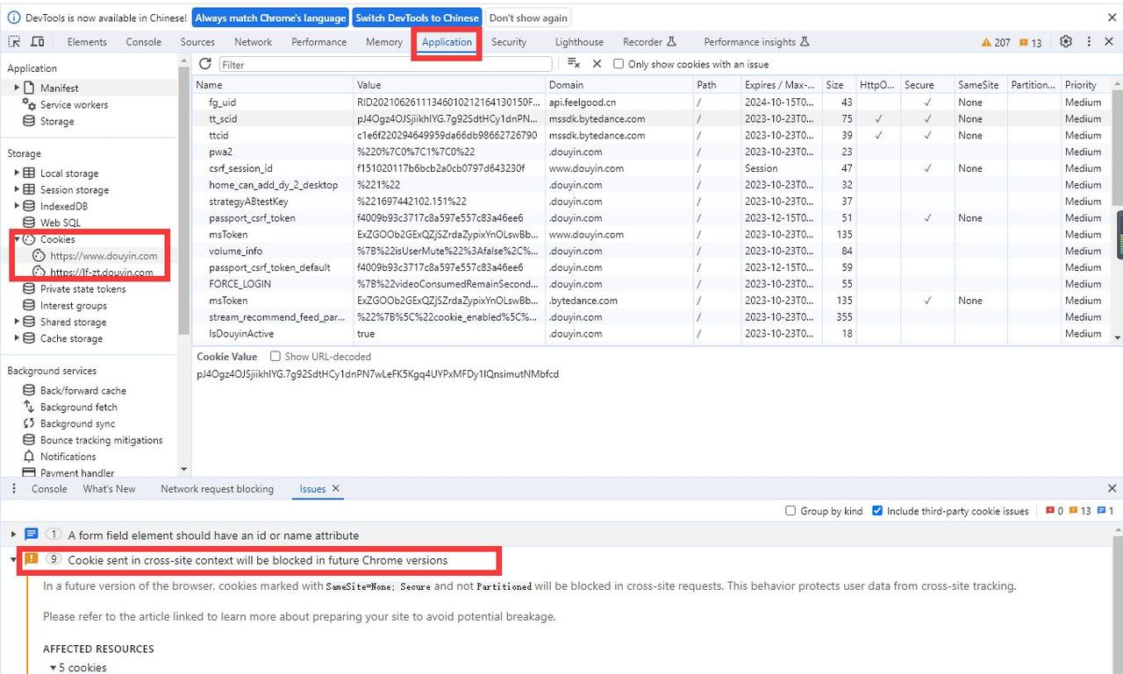
Task: Expand the '5 cookies' affected resources list
Action: coord(54,667)
